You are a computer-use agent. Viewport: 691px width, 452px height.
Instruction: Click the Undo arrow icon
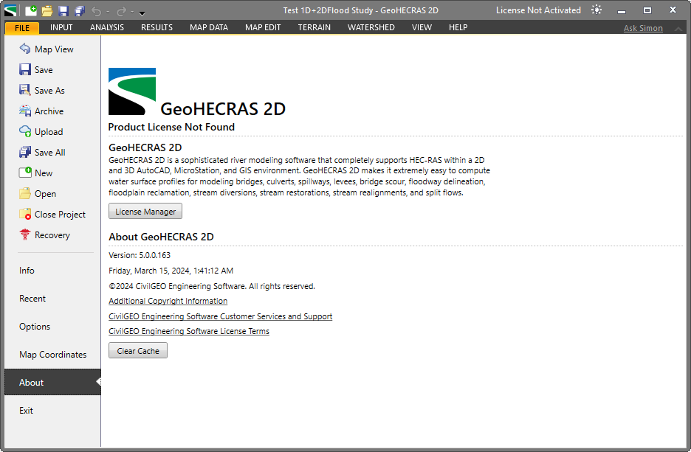[97, 11]
